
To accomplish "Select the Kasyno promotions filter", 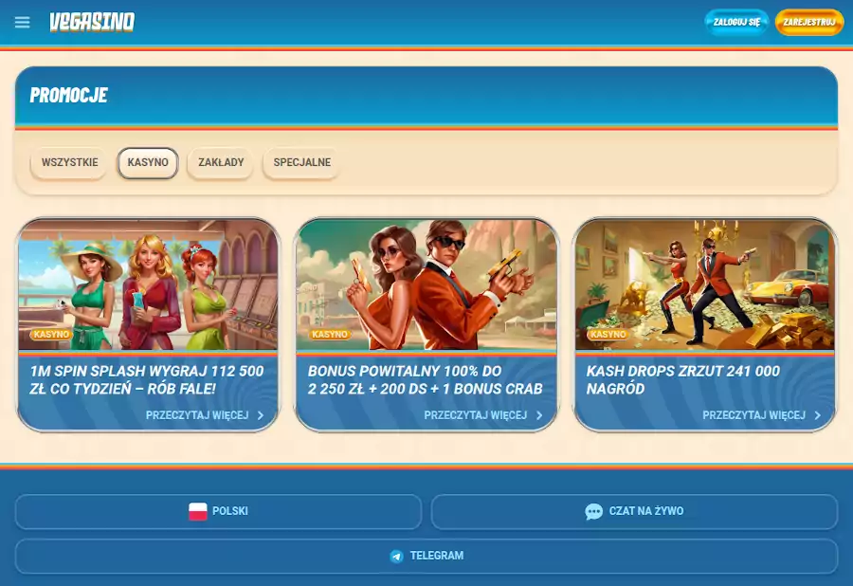I will click(148, 162).
